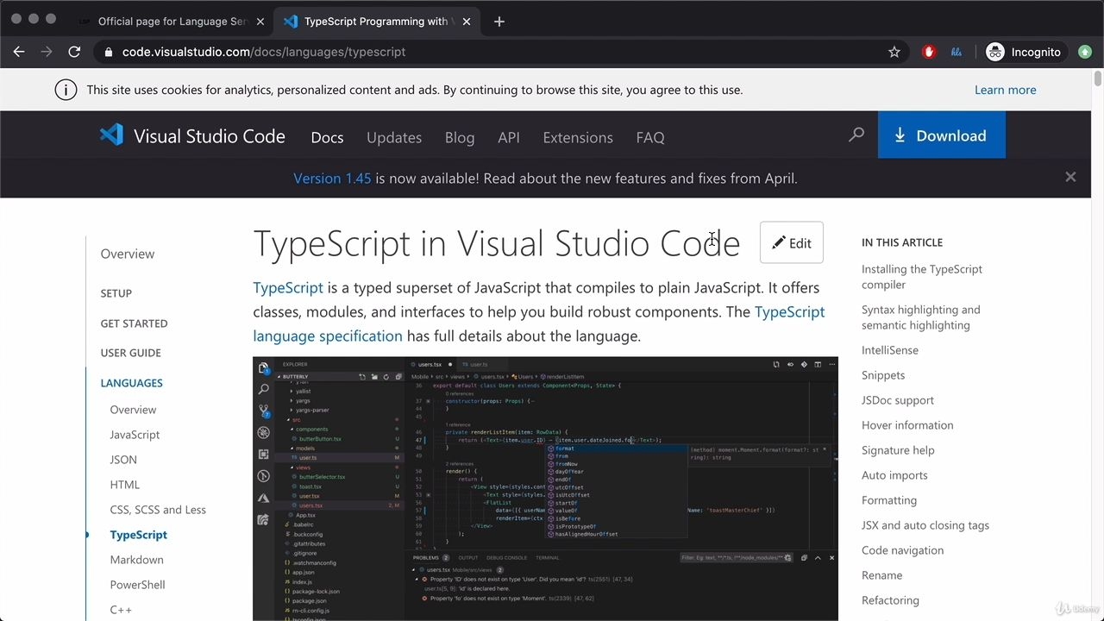Reload the current page
This screenshot has height=621, width=1104.
(x=74, y=52)
